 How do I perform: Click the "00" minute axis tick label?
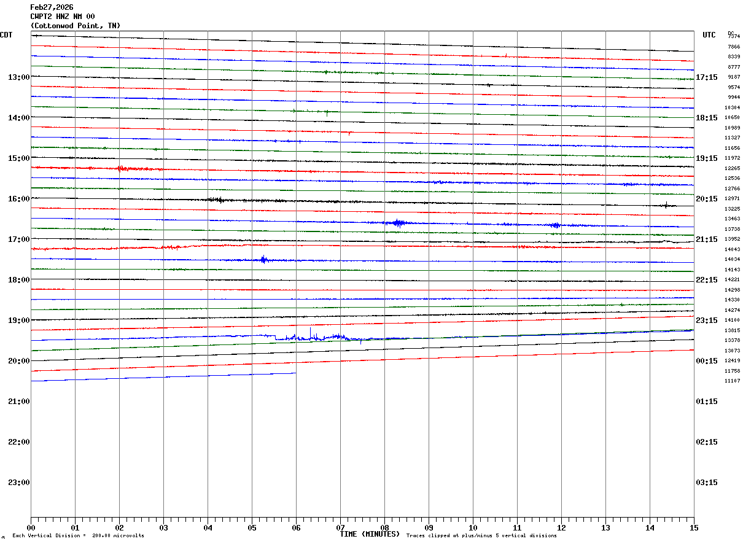[31, 527]
